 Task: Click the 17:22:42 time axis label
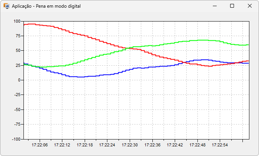[175, 145]
